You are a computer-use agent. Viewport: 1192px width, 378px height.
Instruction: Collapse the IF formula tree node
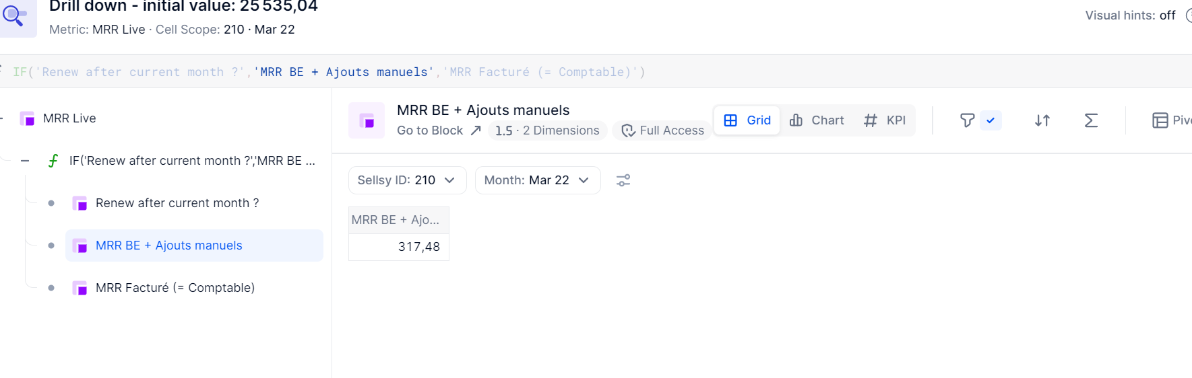pyautogui.click(x=25, y=161)
